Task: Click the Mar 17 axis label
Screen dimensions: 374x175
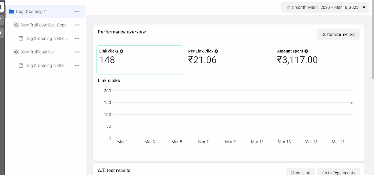Action: point(338,142)
